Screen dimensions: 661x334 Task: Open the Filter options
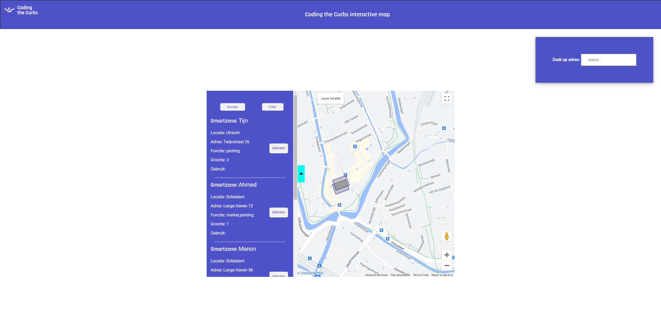pyautogui.click(x=273, y=107)
